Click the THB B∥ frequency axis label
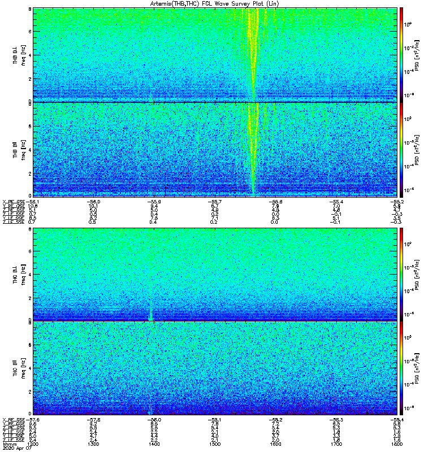The height and width of the screenshot is (452, 424). [19, 150]
